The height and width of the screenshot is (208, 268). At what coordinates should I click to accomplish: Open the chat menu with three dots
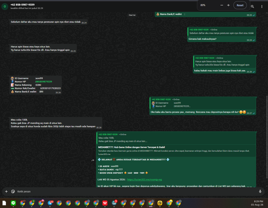click(x=262, y=6)
